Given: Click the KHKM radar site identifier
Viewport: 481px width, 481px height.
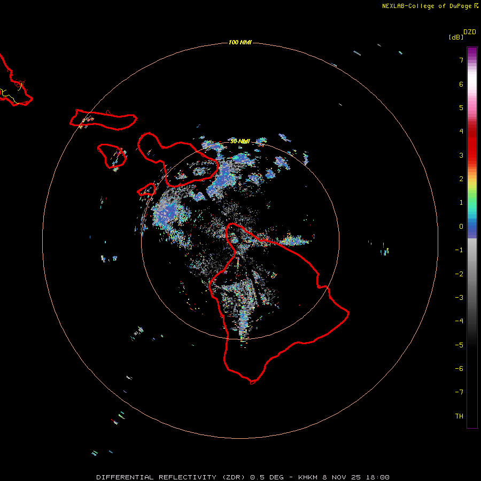Looking at the screenshot, I should [308, 477].
